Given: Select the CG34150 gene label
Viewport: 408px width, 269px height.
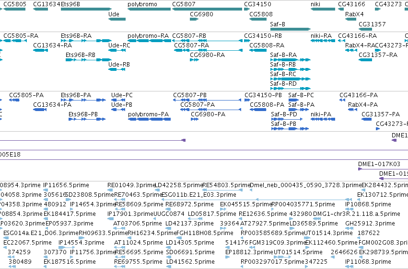Looking at the screenshot, I should tap(257, 4).
